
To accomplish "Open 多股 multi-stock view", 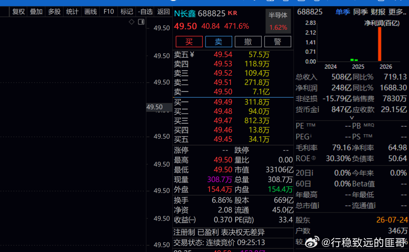I will (x=54, y=12).
